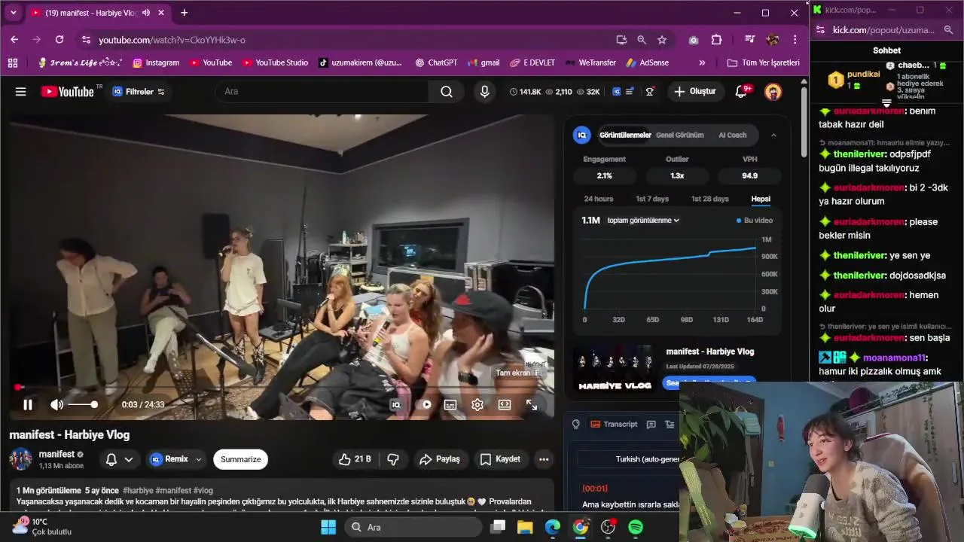Open the toplam görüntülenme dropdown
This screenshot has width=964, height=542.
[643, 221]
